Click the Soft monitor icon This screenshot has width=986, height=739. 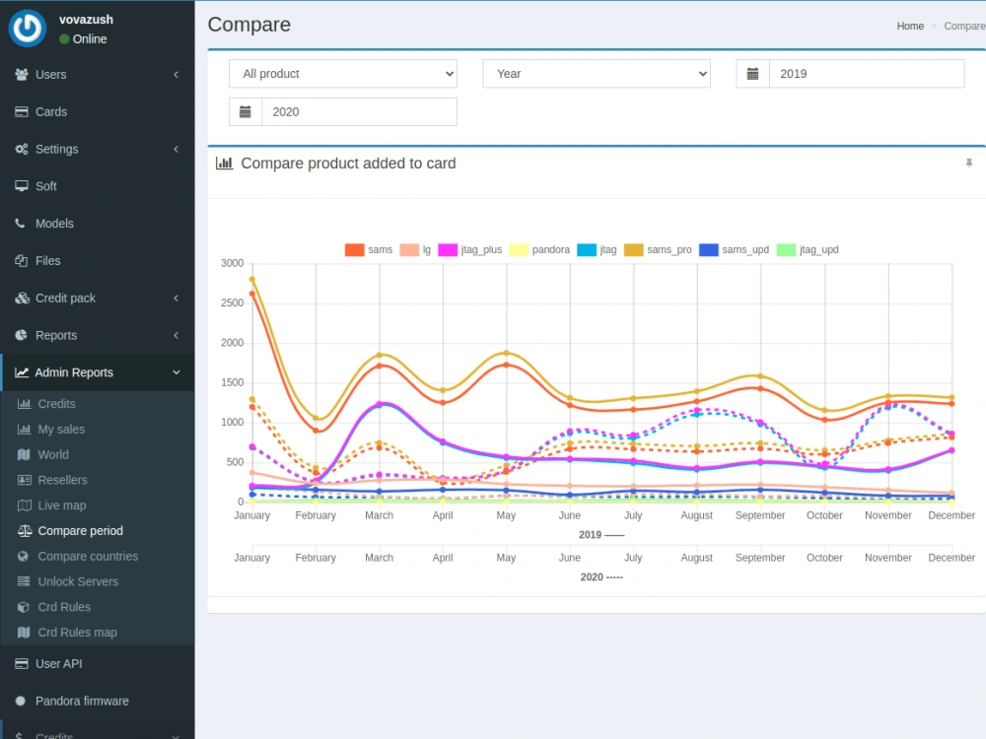[22, 186]
